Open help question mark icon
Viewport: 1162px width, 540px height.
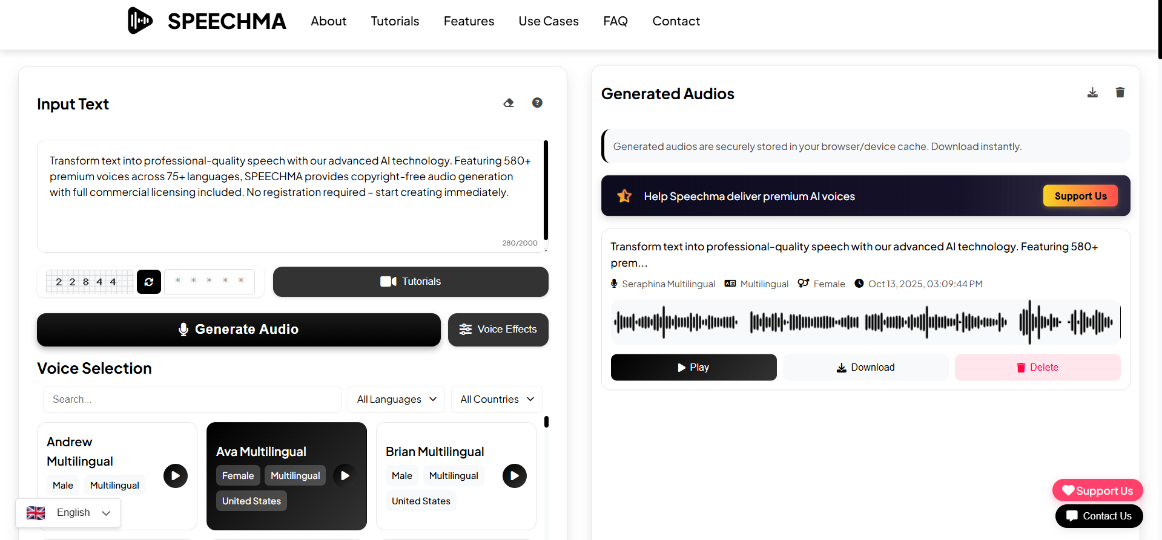pos(537,103)
